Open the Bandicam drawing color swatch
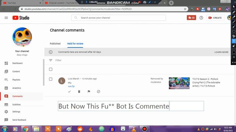The height and width of the screenshot is (132, 236). coord(233,52)
